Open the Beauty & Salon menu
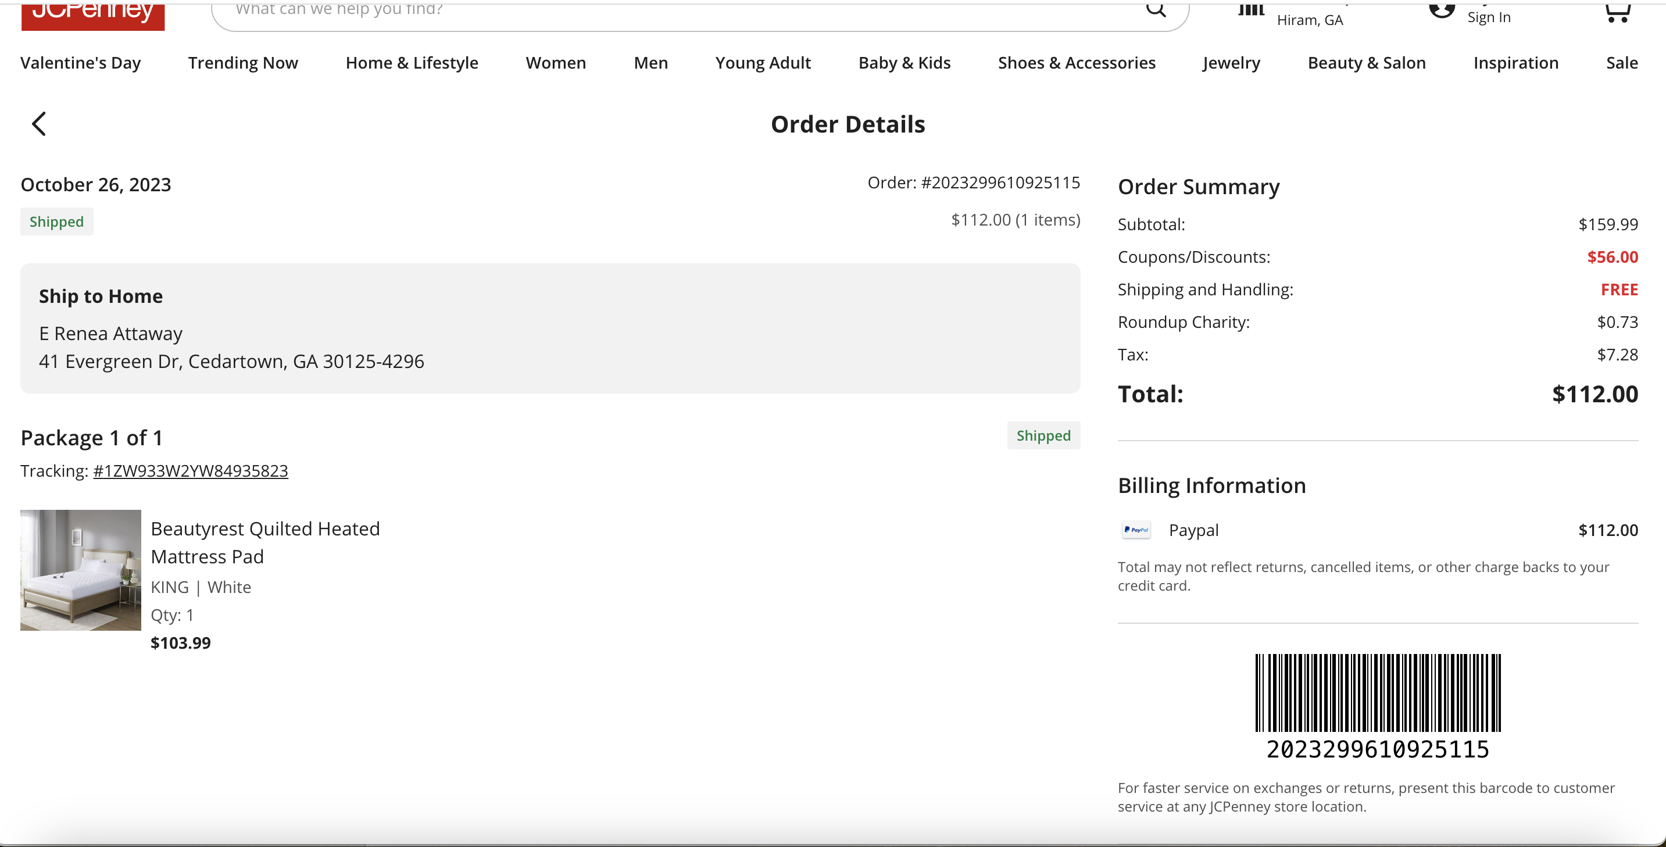Image resolution: width=1666 pixels, height=847 pixels. [x=1367, y=63]
